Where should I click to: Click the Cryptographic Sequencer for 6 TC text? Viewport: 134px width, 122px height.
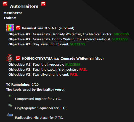[x=41, y=108]
